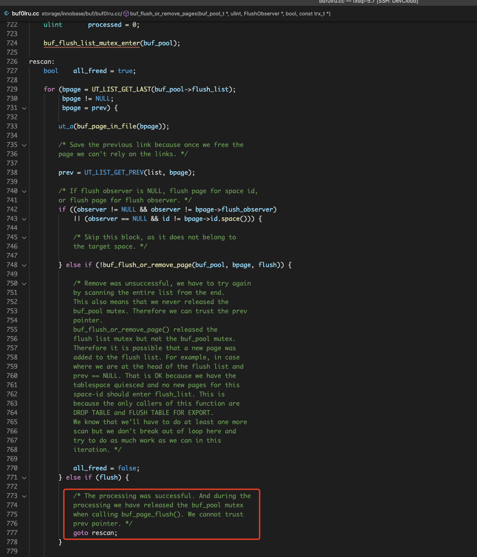The image size is (477, 557).
Task: Fold the 'Skip this block' comment at line 745
Action: coord(24,237)
